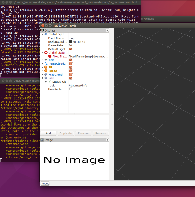The height and width of the screenshot is (197, 195).
Task: Enable the Unreliable checkbox
Action: click(71, 89)
